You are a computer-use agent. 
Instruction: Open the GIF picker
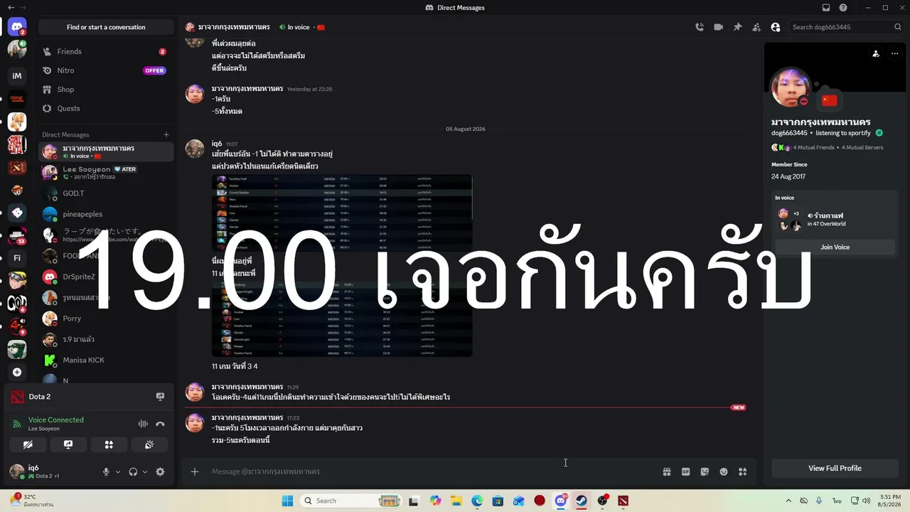point(686,471)
